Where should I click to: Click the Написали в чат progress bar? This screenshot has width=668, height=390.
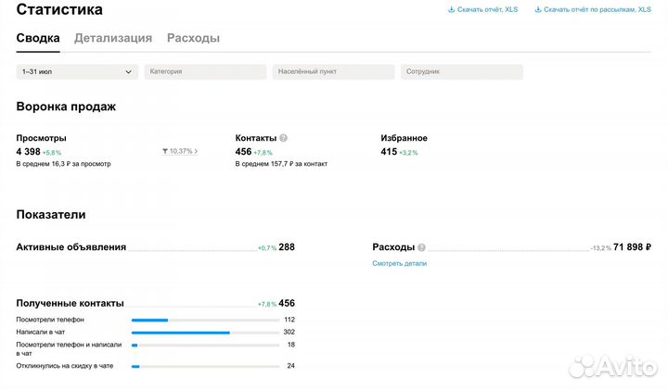tap(205, 332)
